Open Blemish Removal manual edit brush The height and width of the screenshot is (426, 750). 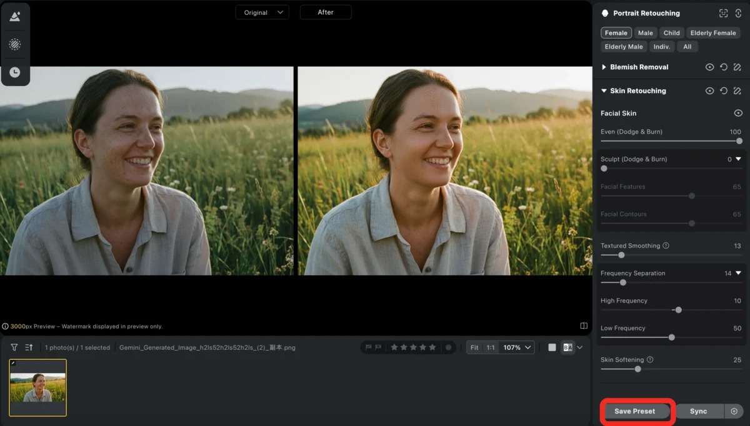737,67
